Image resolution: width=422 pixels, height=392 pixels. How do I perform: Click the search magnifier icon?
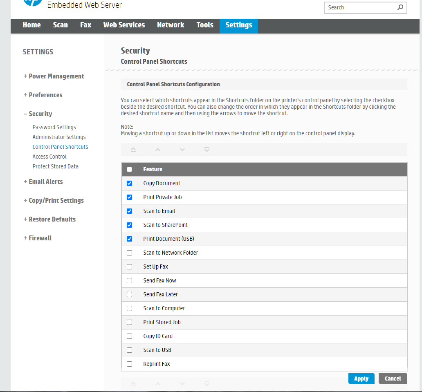(400, 8)
